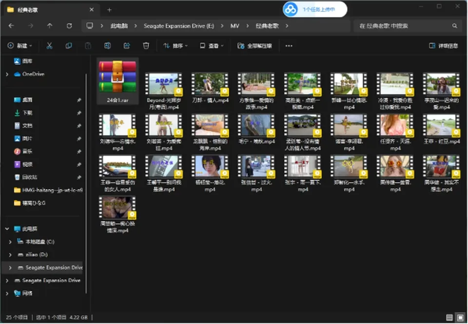Open the 排序 sort dropdown

(x=175, y=46)
